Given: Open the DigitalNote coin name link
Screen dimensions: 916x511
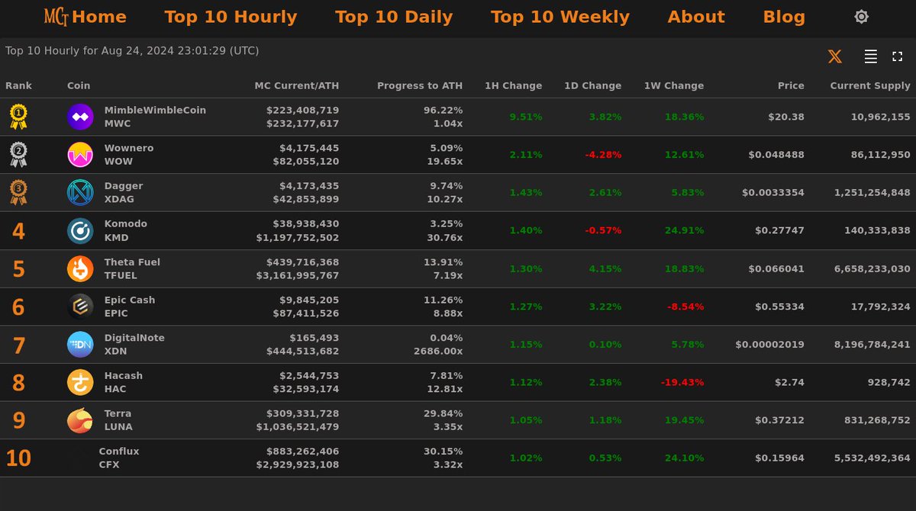Looking at the screenshot, I should tap(134, 338).
